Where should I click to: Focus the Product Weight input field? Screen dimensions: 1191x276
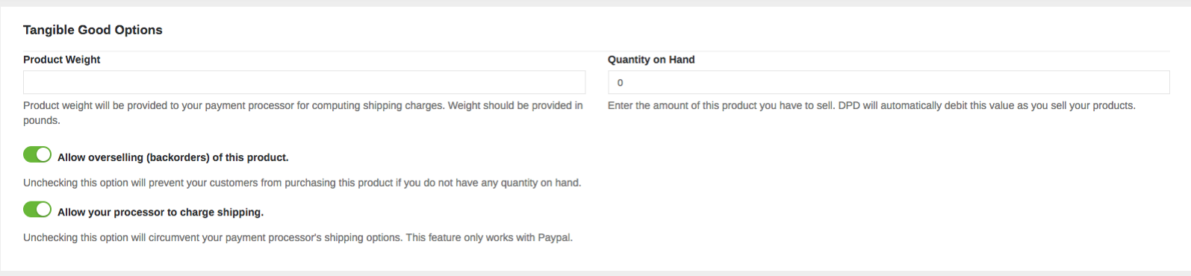point(304,82)
